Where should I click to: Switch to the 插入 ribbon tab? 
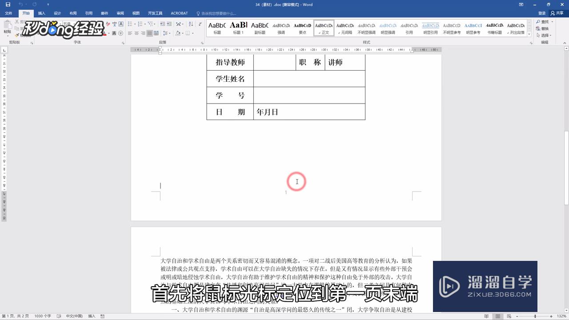[x=41, y=13]
